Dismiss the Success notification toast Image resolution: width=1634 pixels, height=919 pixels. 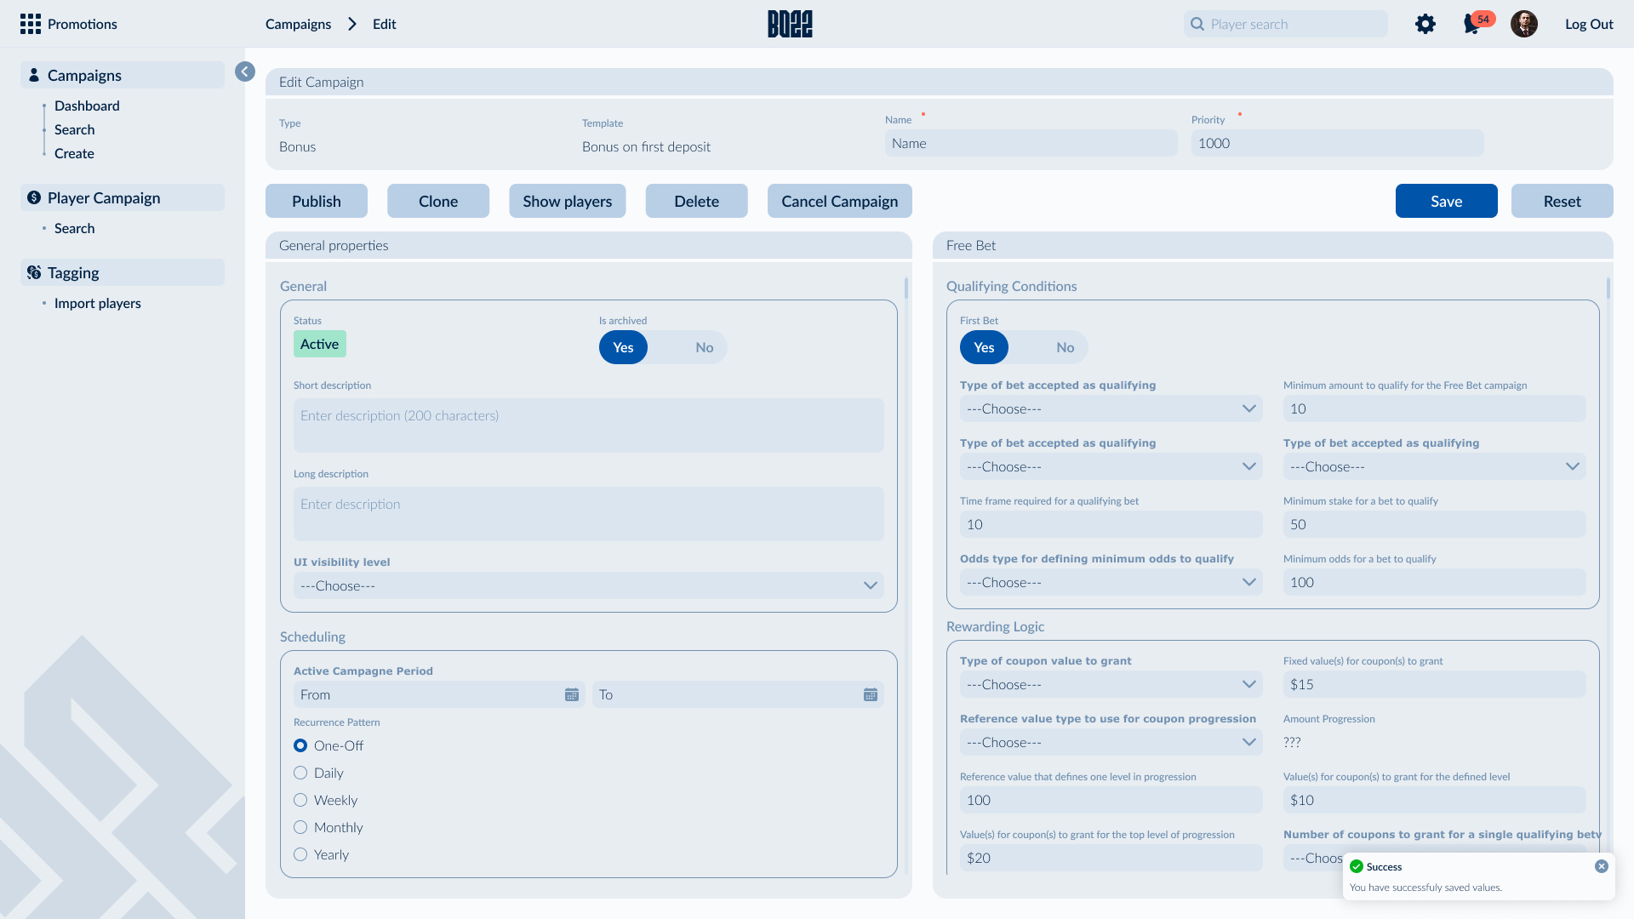1601,866
